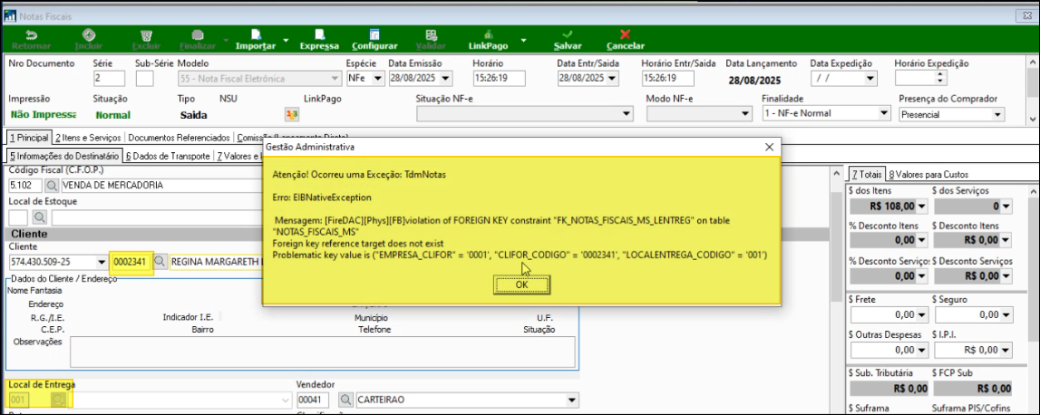Click the C.F.O.P. code field 5.102
1040x415 pixels.
[25, 185]
